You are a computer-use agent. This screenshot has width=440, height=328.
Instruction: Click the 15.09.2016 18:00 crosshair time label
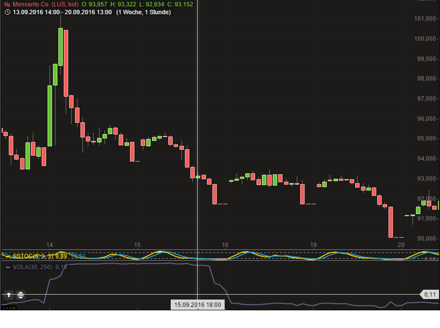tap(198, 305)
